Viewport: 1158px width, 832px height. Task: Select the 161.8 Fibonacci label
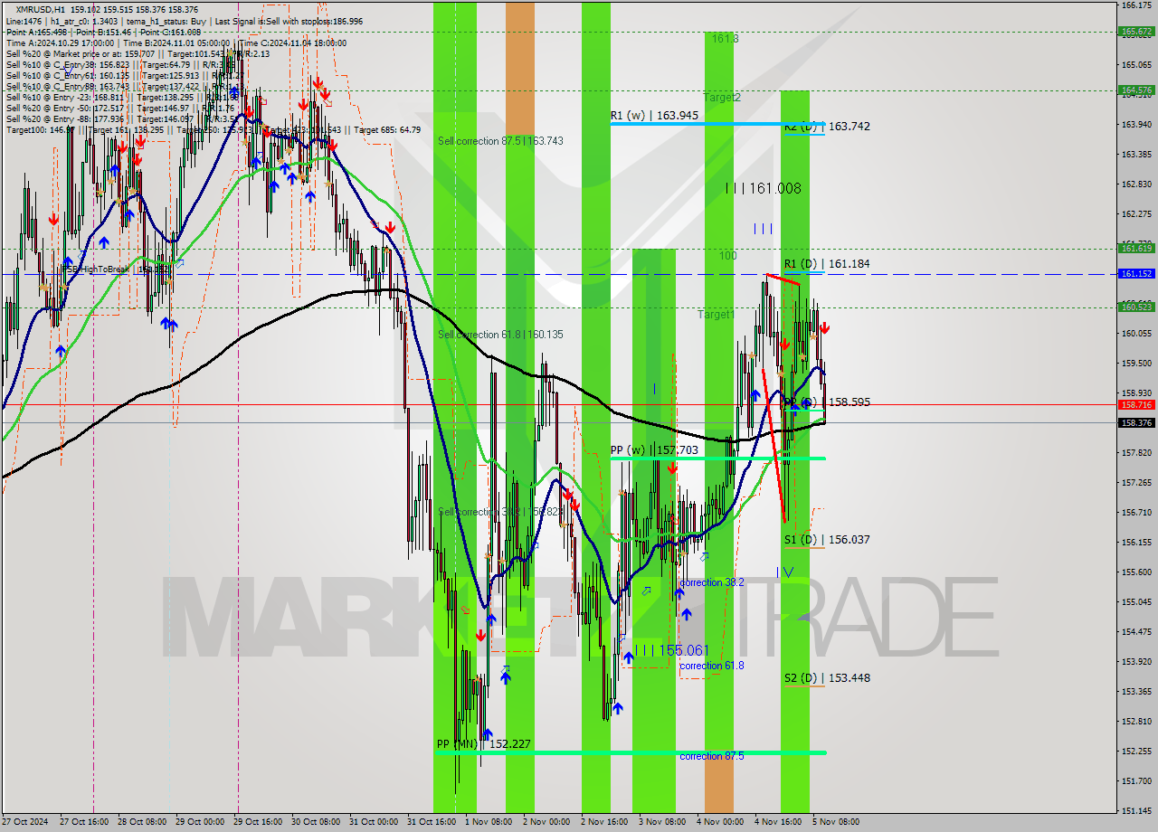click(x=725, y=39)
